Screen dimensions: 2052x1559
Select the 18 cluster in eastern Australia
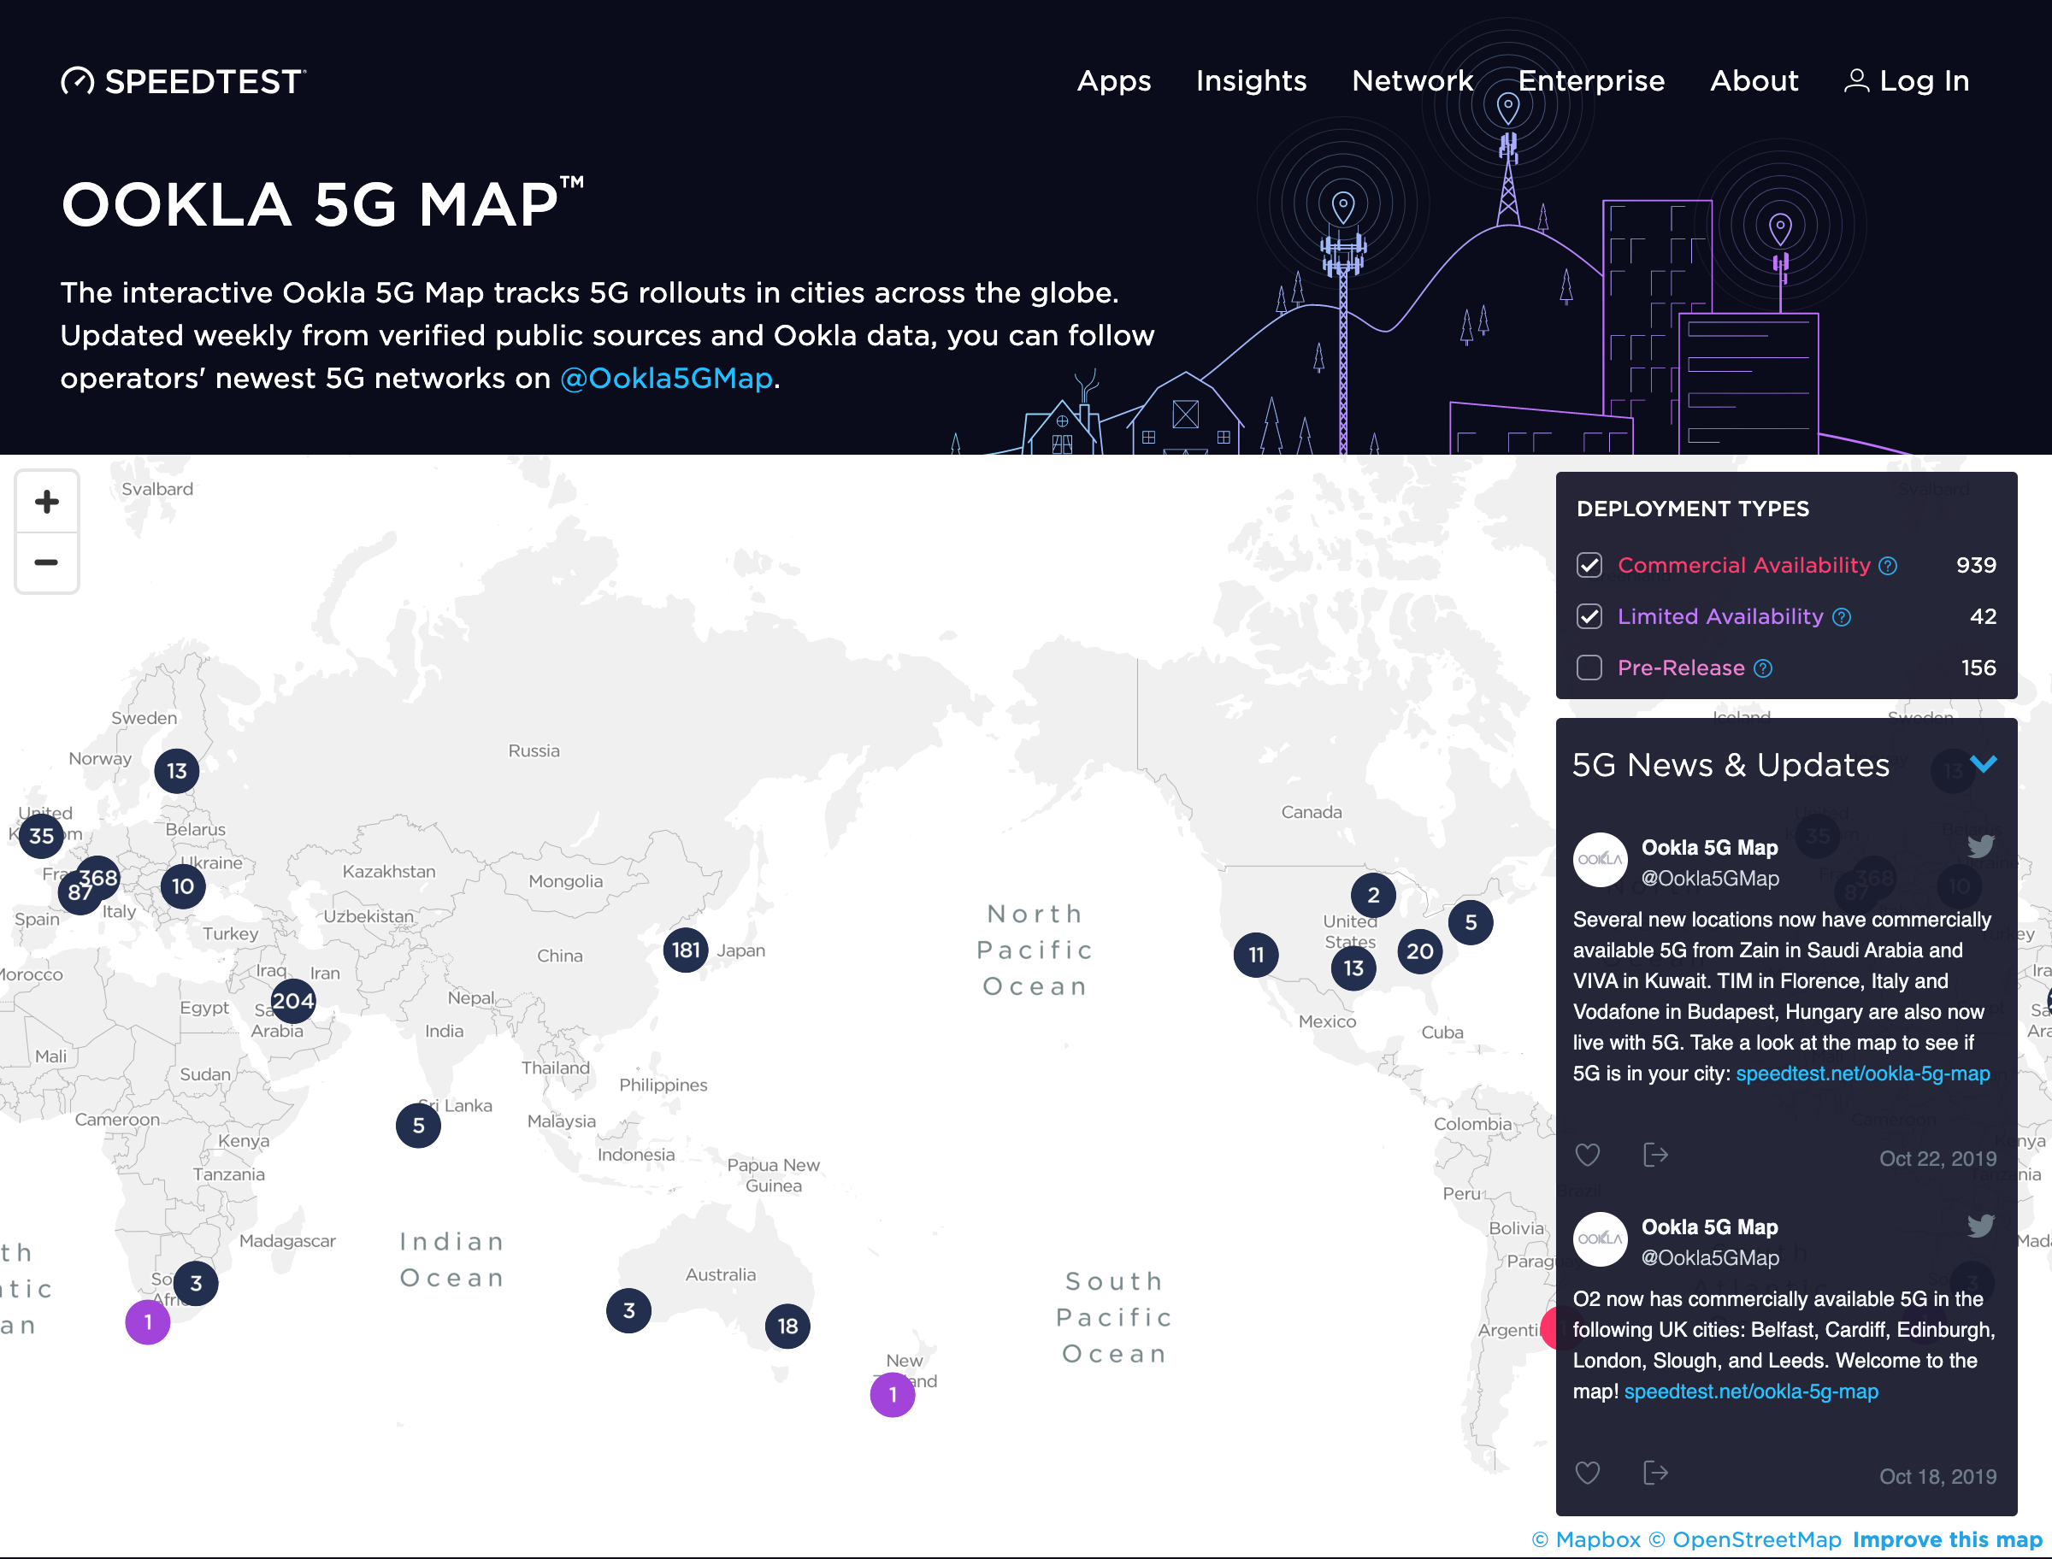tap(788, 1326)
